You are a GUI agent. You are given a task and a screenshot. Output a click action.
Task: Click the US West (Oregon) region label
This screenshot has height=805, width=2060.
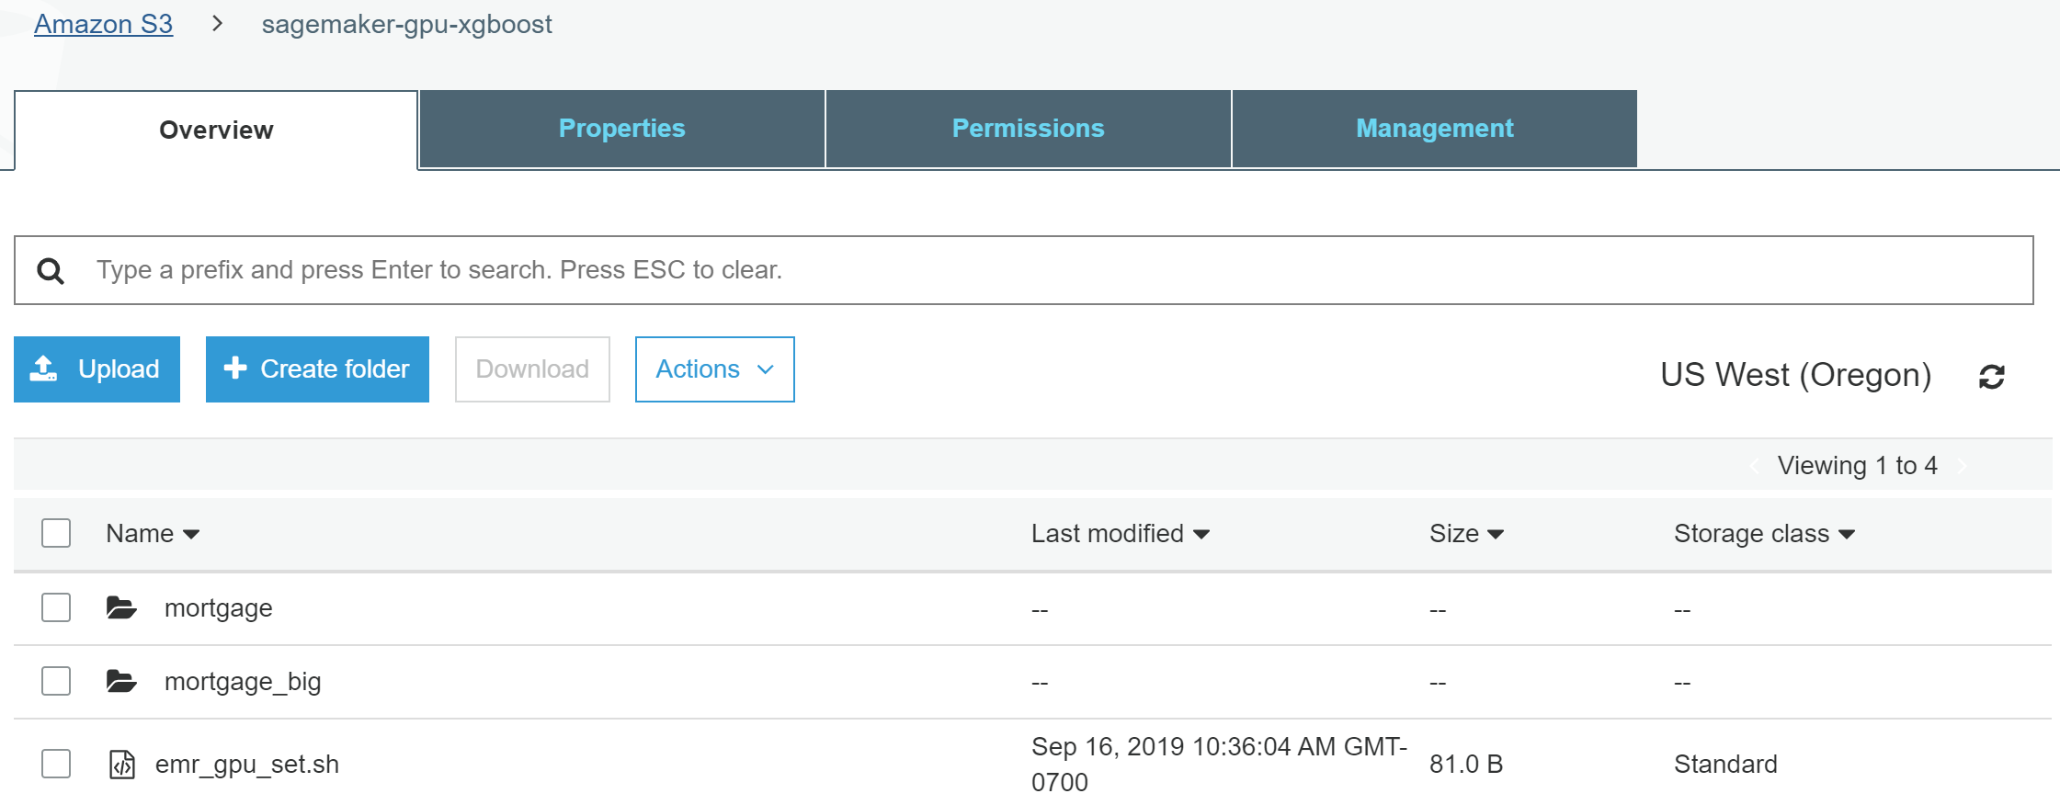coord(1796,375)
